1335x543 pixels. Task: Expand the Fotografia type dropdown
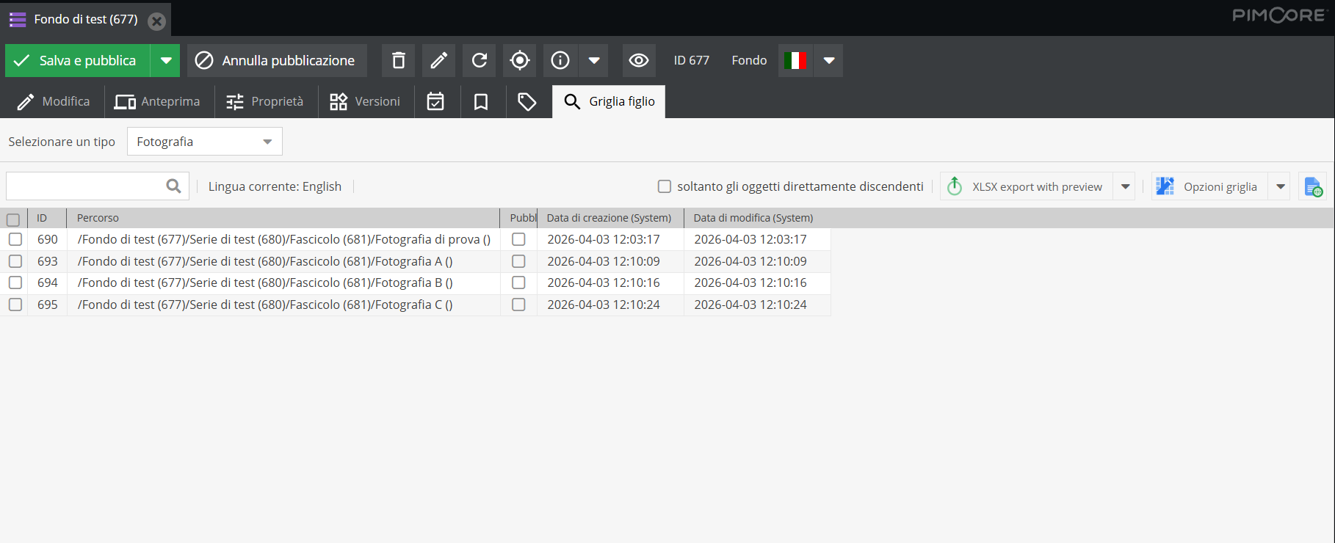point(267,142)
